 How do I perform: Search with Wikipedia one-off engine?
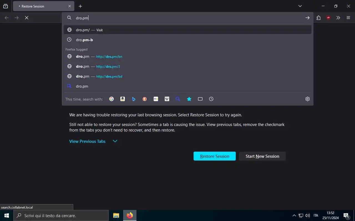[167, 99]
